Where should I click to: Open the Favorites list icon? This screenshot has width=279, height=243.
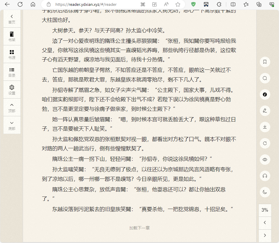tap(246, 4)
